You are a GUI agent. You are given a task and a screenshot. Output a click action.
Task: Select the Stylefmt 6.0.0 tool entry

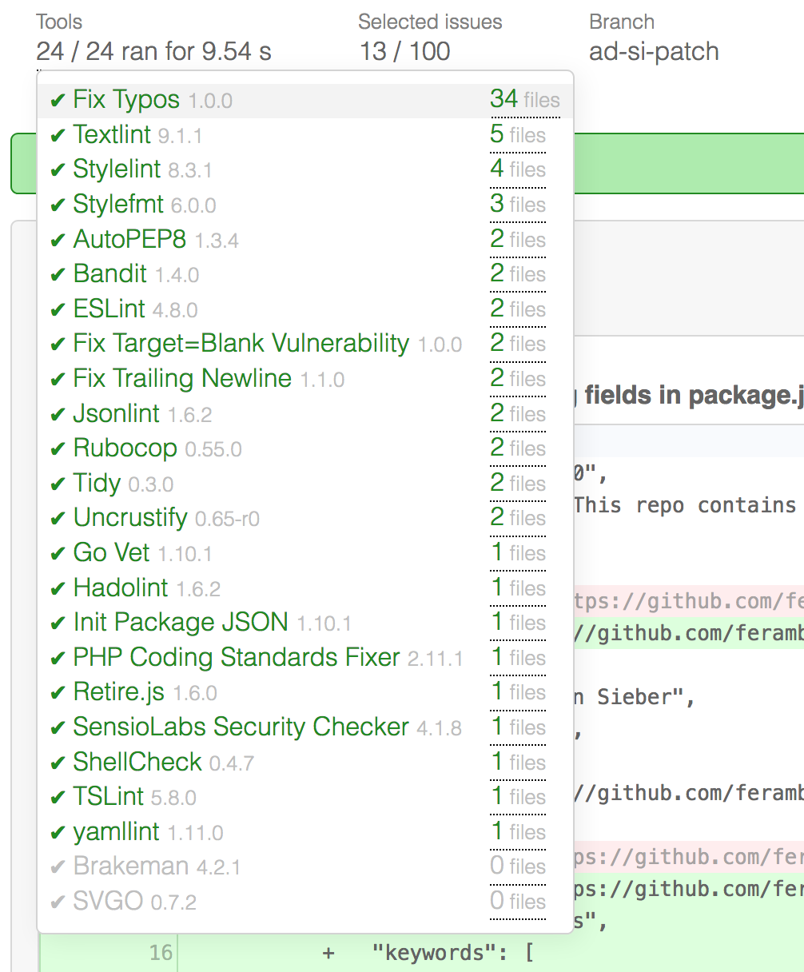pyautogui.click(x=305, y=205)
